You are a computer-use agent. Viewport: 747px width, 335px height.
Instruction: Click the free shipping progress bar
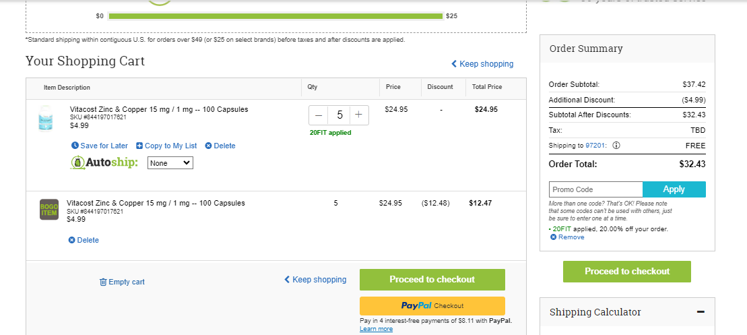click(275, 16)
